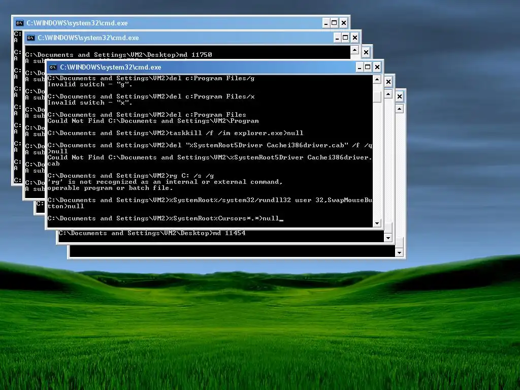This screenshot has height=390, width=520.
Task: Close the front cmd window showing taskkill
Action: [377, 68]
